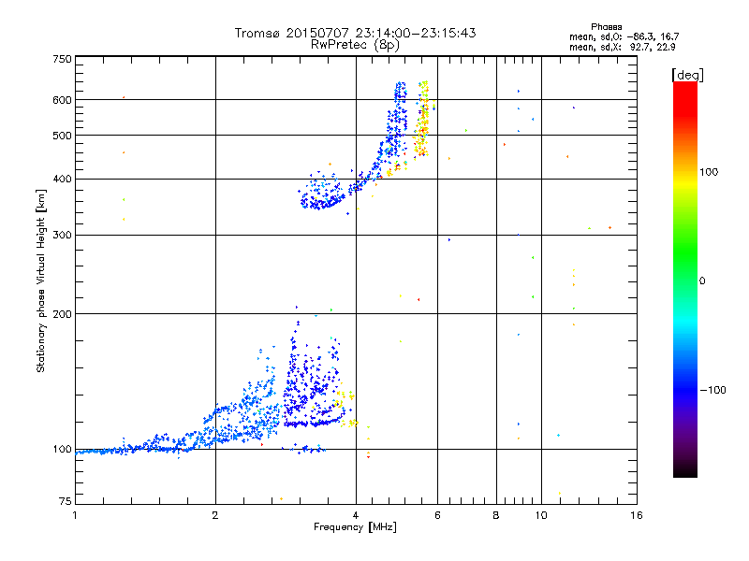The width and height of the screenshot is (749, 561).
Task: Click the yellow-orange trace near 5.5 MHz
Action: tap(422, 120)
